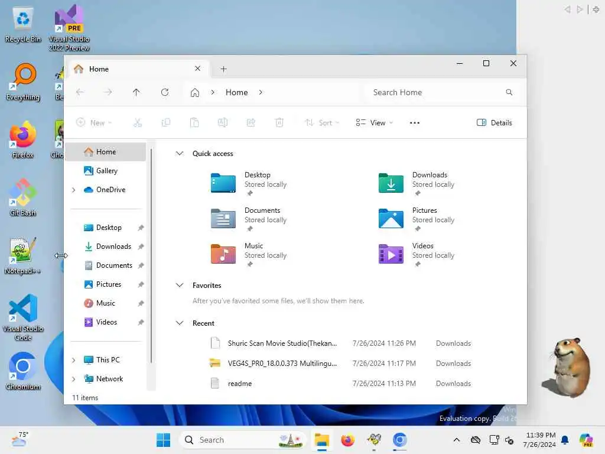Open the Sort dropdown menu
605x454 pixels.
tap(322, 123)
